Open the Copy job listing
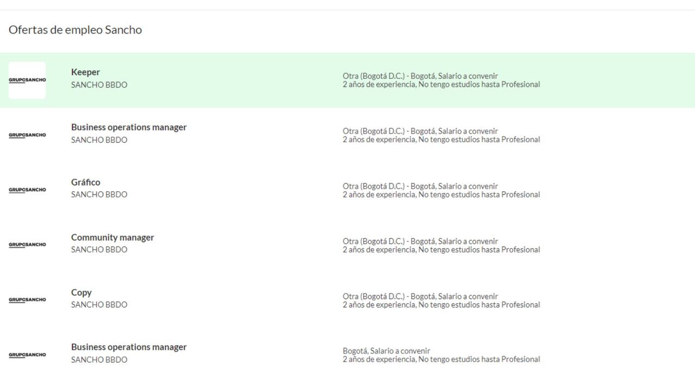Screen dimensions: 695x391 click(x=81, y=292)
